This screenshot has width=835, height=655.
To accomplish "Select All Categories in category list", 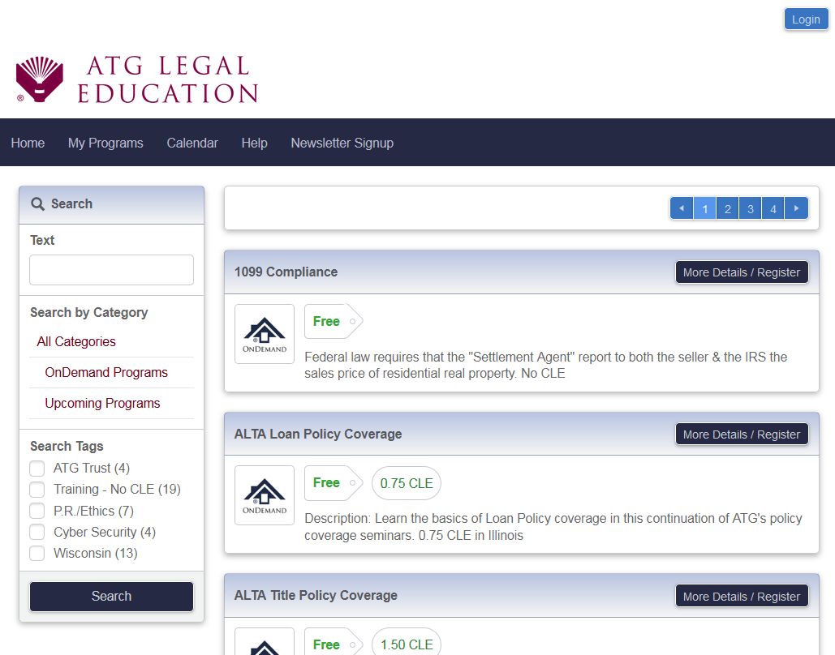I will pyautogui.click(x=76, y=342).
